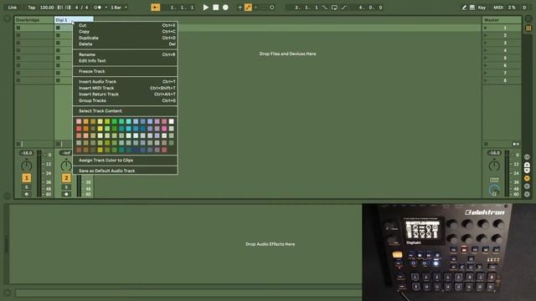The image size is (536, 301).
Task: Click the Master Preview/Cue Volume knob
Action: [494, 191]
